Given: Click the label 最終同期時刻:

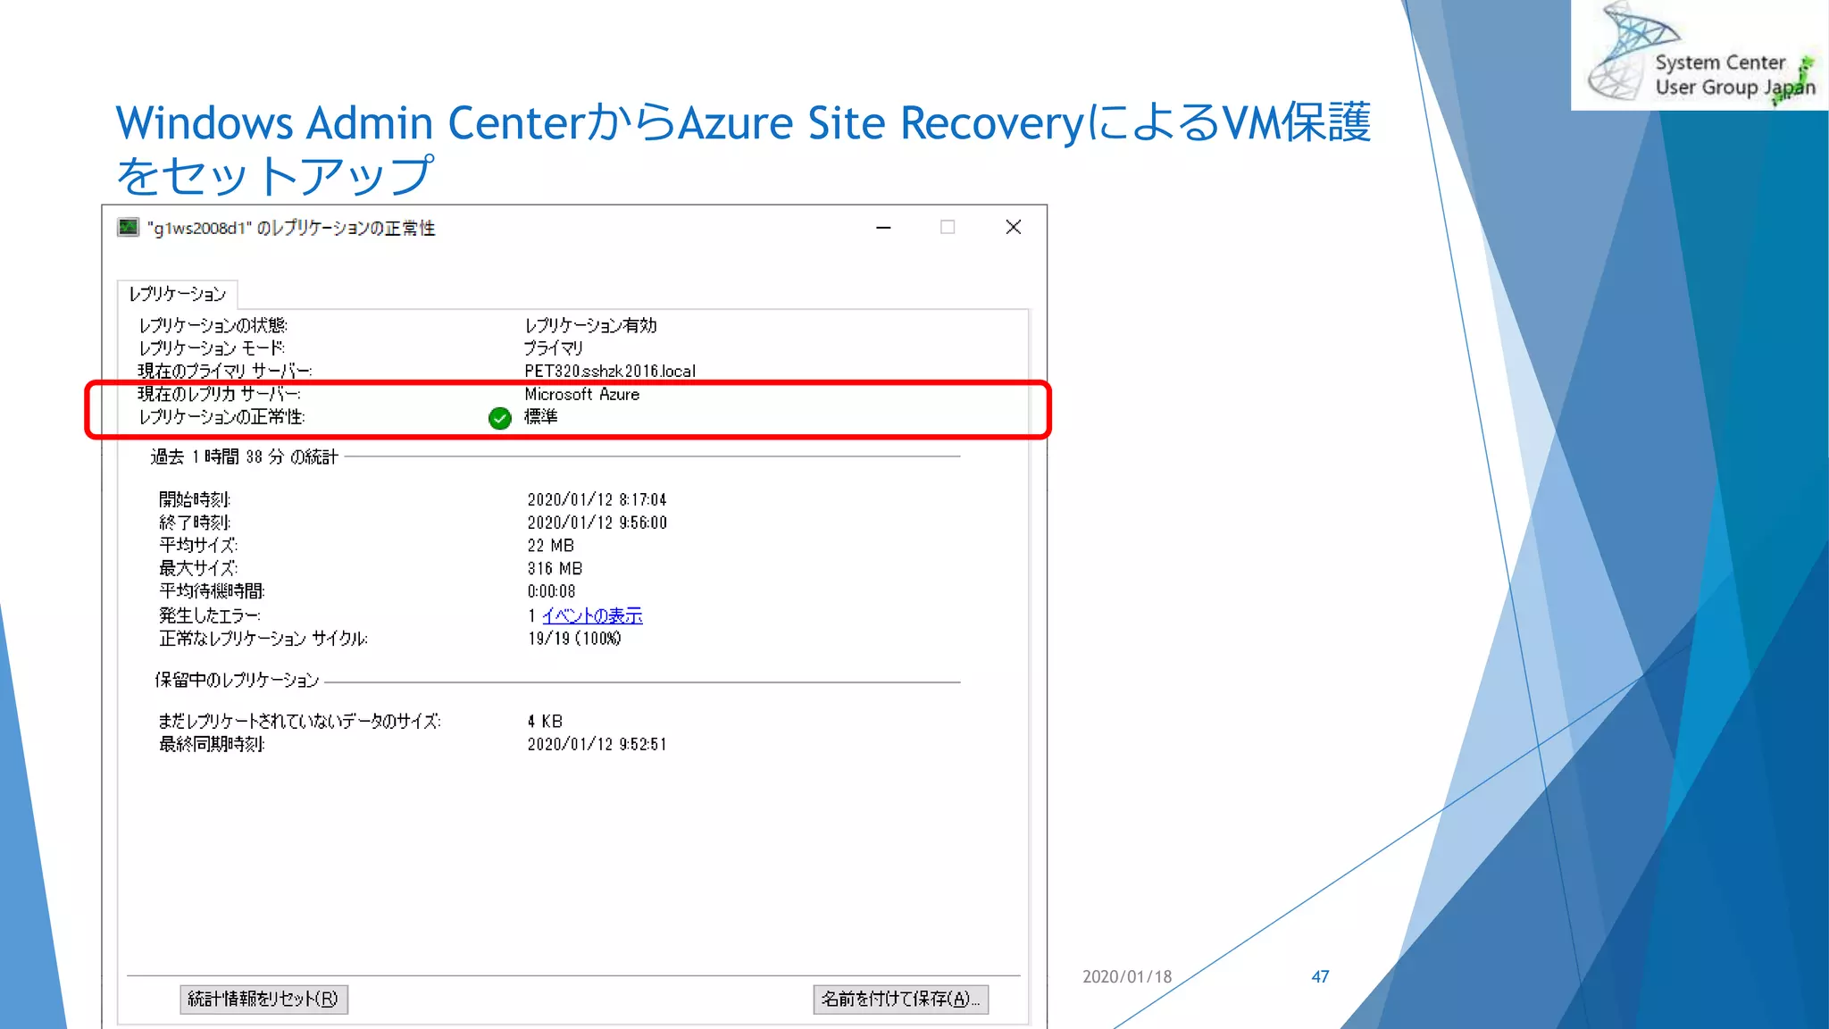Looking at the screenshot, I should (212, 744).
